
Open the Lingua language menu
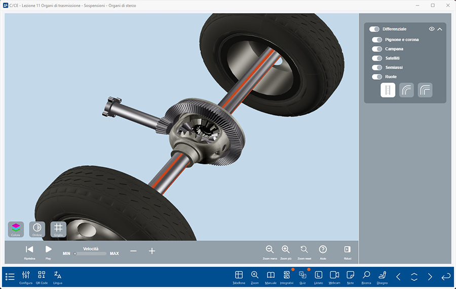pos(58,275)
